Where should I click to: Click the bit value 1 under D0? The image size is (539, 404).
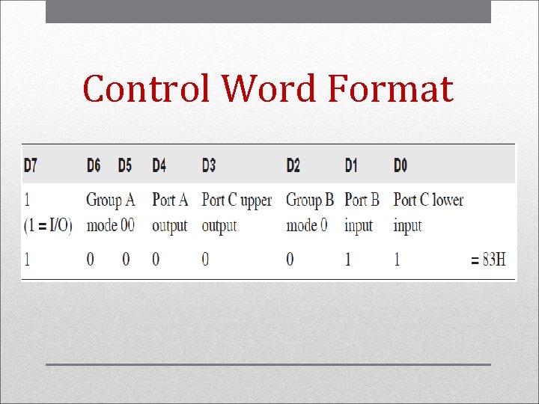coord(397,260)
